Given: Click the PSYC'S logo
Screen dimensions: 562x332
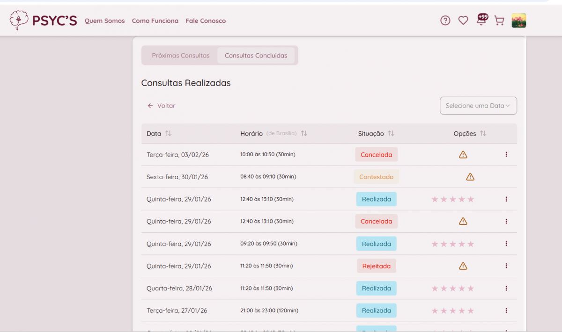Looking at the screenshot, I should 43,21.
